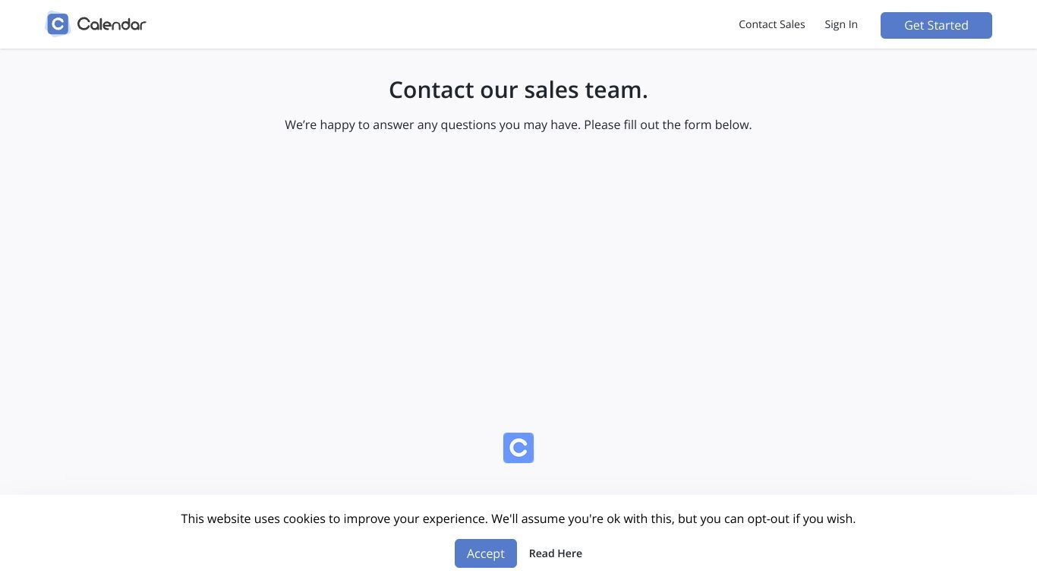The width and height of the screenshot is (1037, 583).
Task: Open the Contact Sales page
Action: pyautogui.click(x=771, y=24)
